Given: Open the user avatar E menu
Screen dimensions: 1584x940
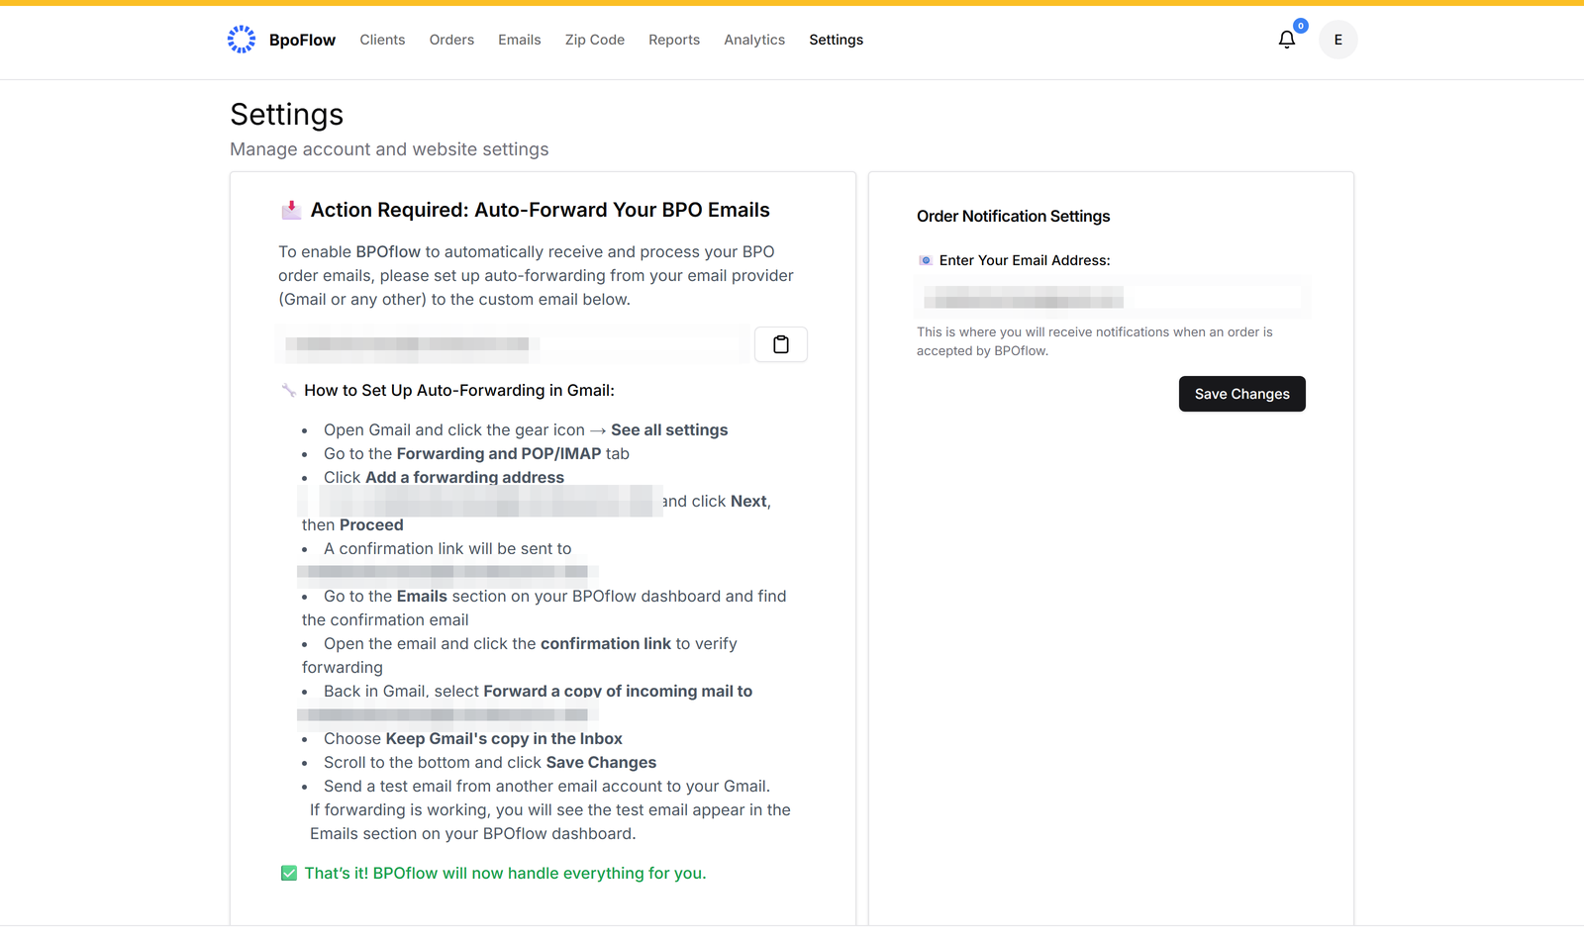Looking at the screenshot, I should click(1337, 40).
